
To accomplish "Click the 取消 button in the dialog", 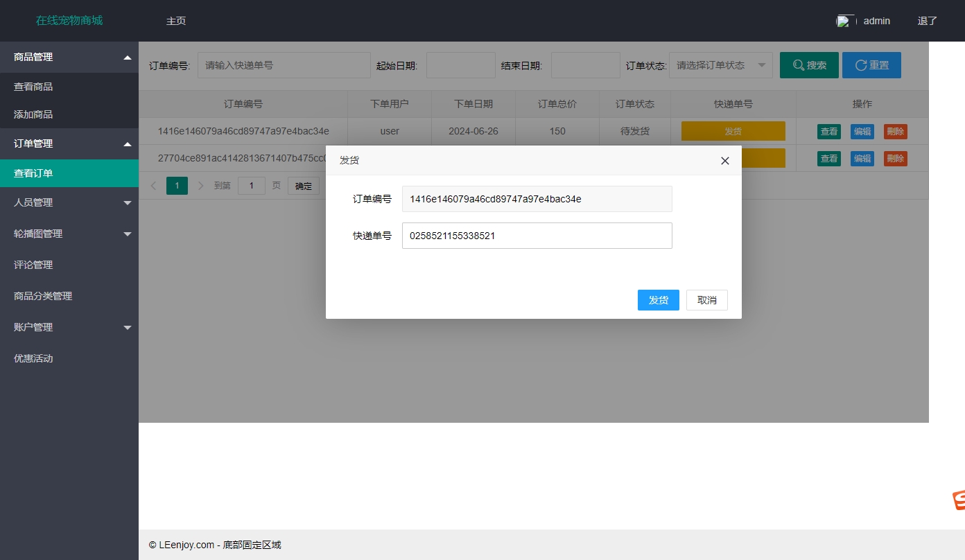I will click(706, 300).
